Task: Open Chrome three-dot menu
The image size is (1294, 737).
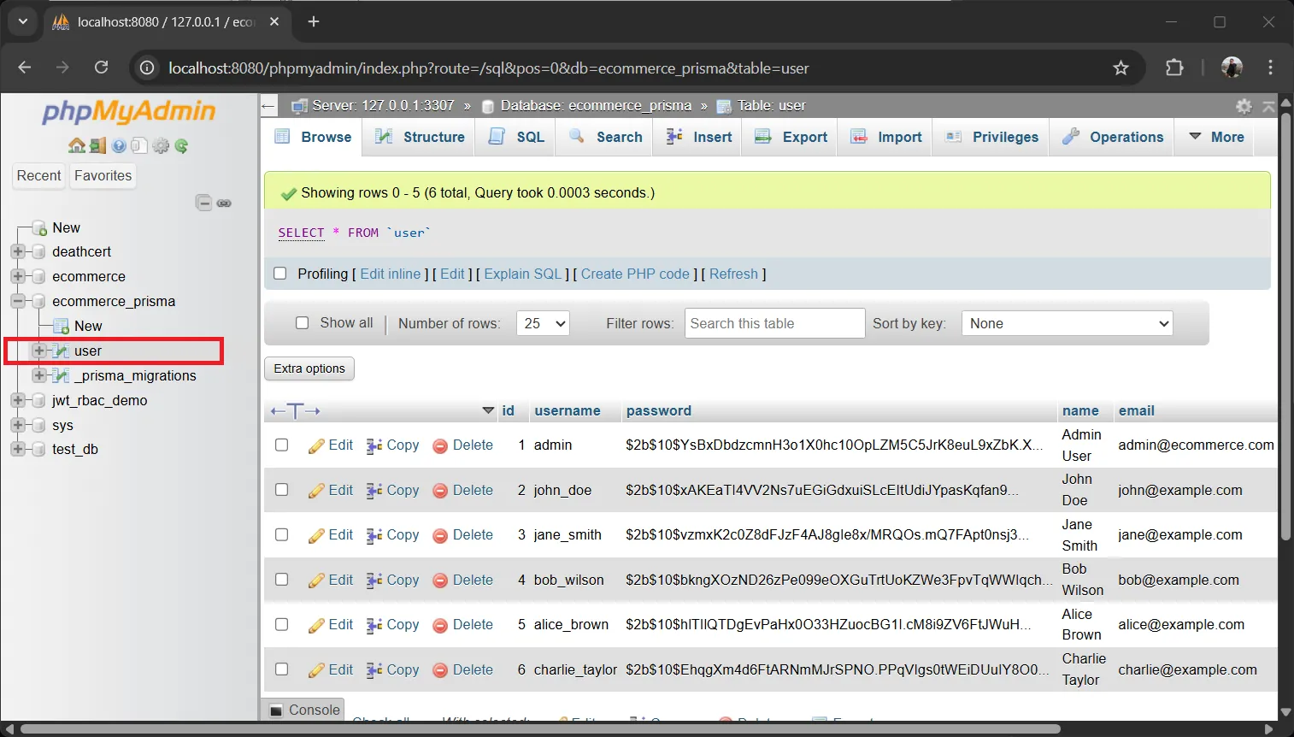Action: (1271, 68)
